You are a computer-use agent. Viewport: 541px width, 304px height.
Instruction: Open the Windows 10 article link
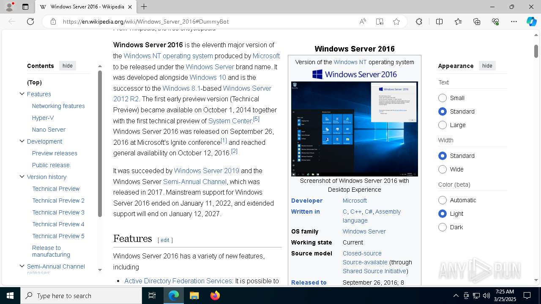click(208, 77)
